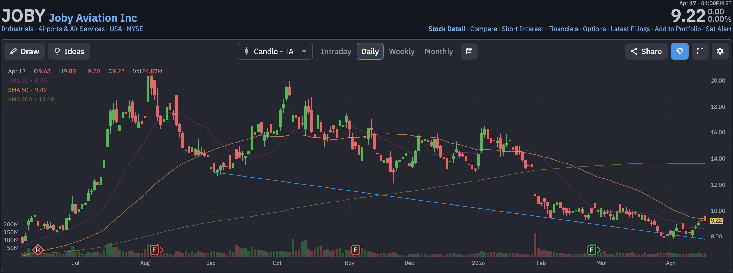Image resolution: width=733 pixels, height=273 pixels.
Task: Open Stock Detail view
Action: (447, 29)
